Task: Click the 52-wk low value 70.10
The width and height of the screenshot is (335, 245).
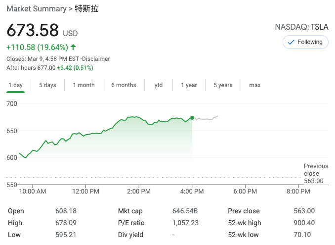Action: coord(302,235)
